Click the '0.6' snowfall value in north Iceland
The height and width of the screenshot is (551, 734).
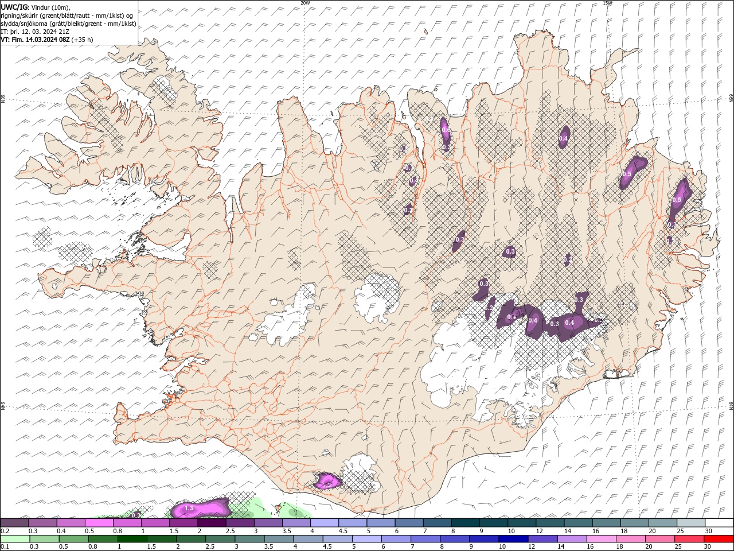click(446, 131)
